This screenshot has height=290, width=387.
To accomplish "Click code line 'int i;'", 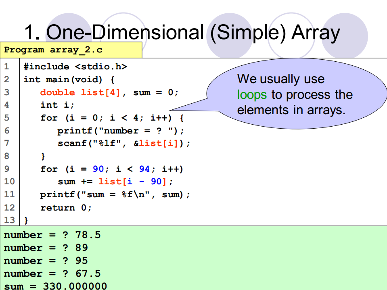I will [57, 105].
